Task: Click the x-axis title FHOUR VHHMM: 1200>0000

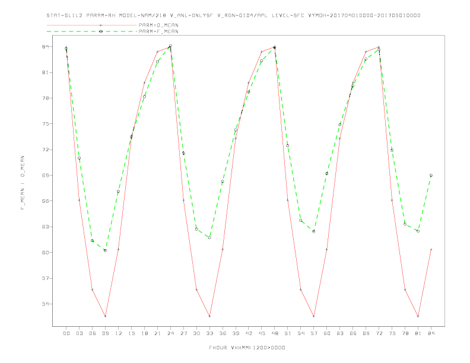Action: (247, 348)
